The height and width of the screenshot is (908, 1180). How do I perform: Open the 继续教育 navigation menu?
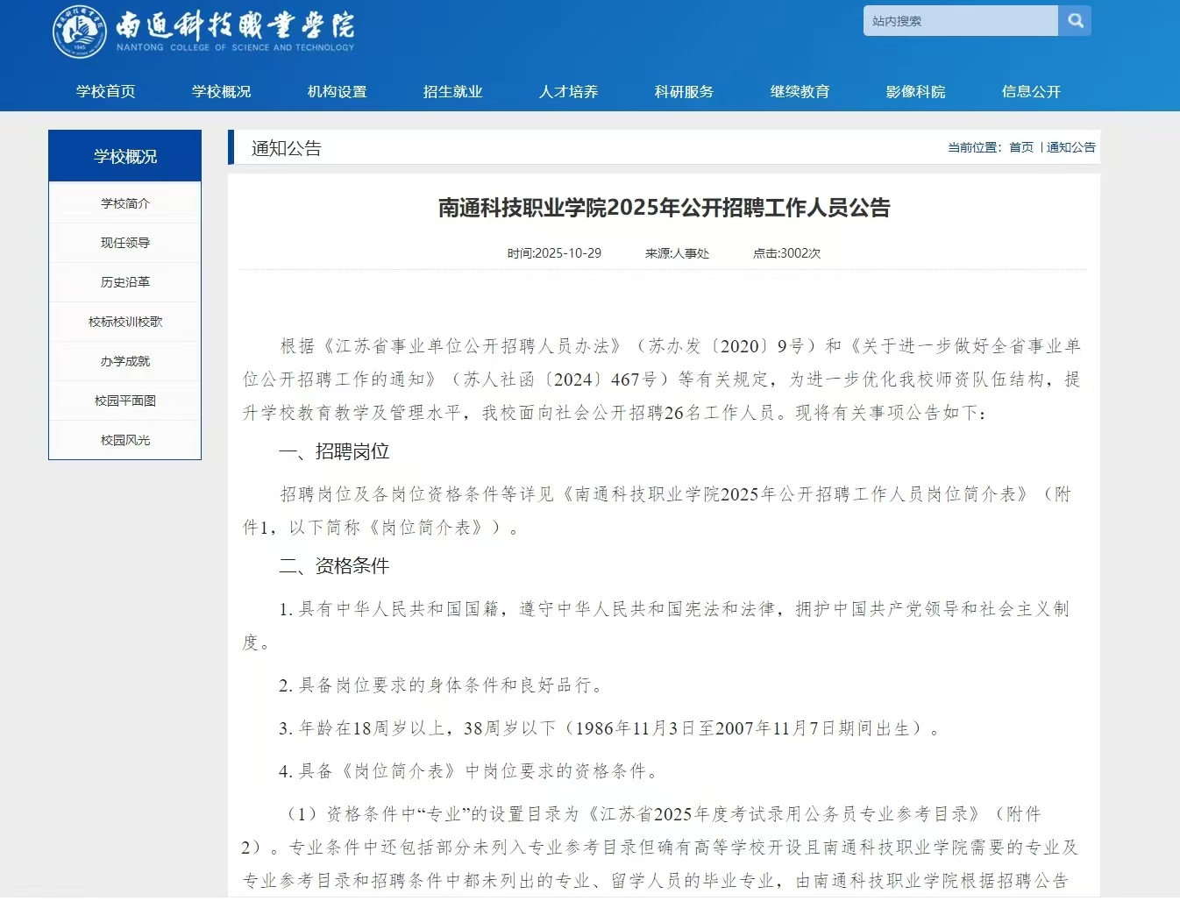(800, 91)
